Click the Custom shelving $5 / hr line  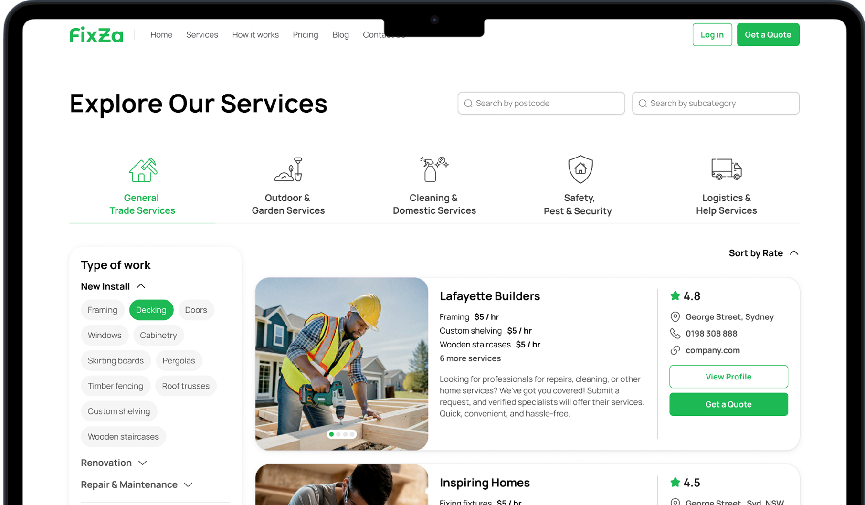click(485, 331)
